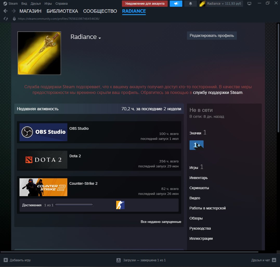Open the службу поддержки Steam link

[218, 93]
